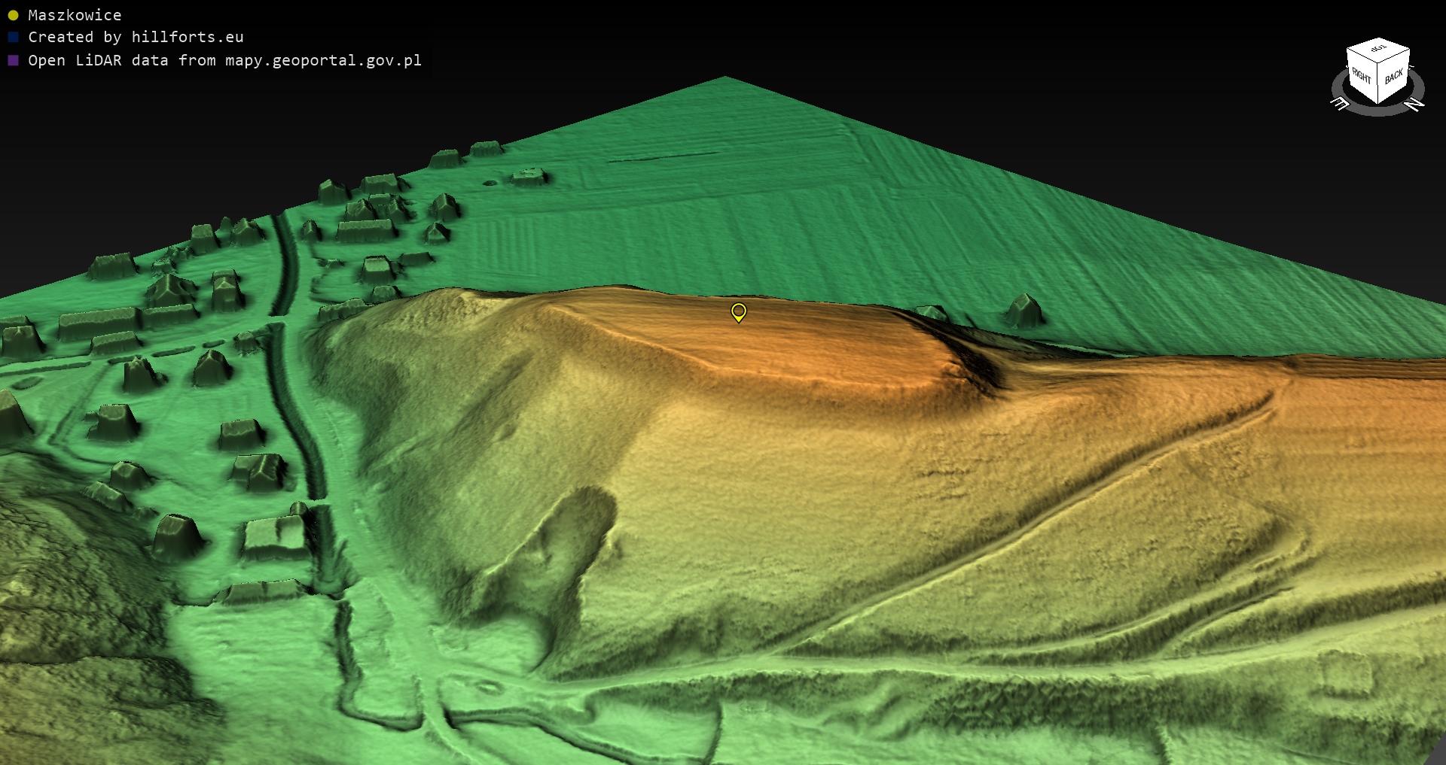Click the dark blue square legend marker
The width and height of the screenshot is (1446, 765).
[x=13, y=37]
